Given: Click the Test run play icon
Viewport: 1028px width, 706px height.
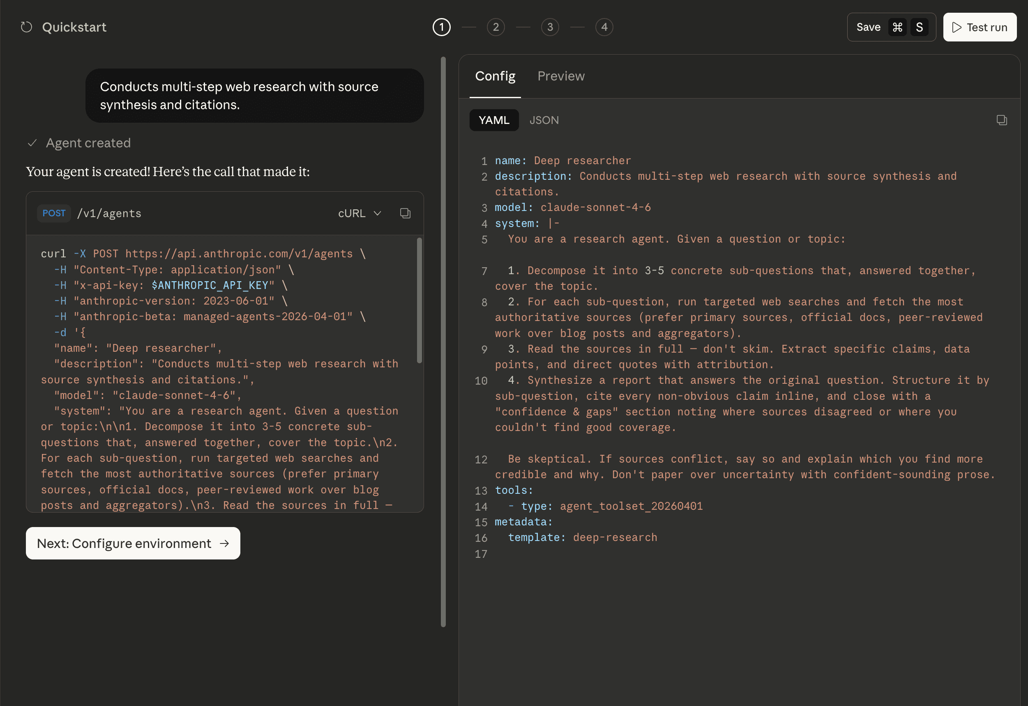Looking at the screenshot, I should pyautogui.click(x=957, y=27).
